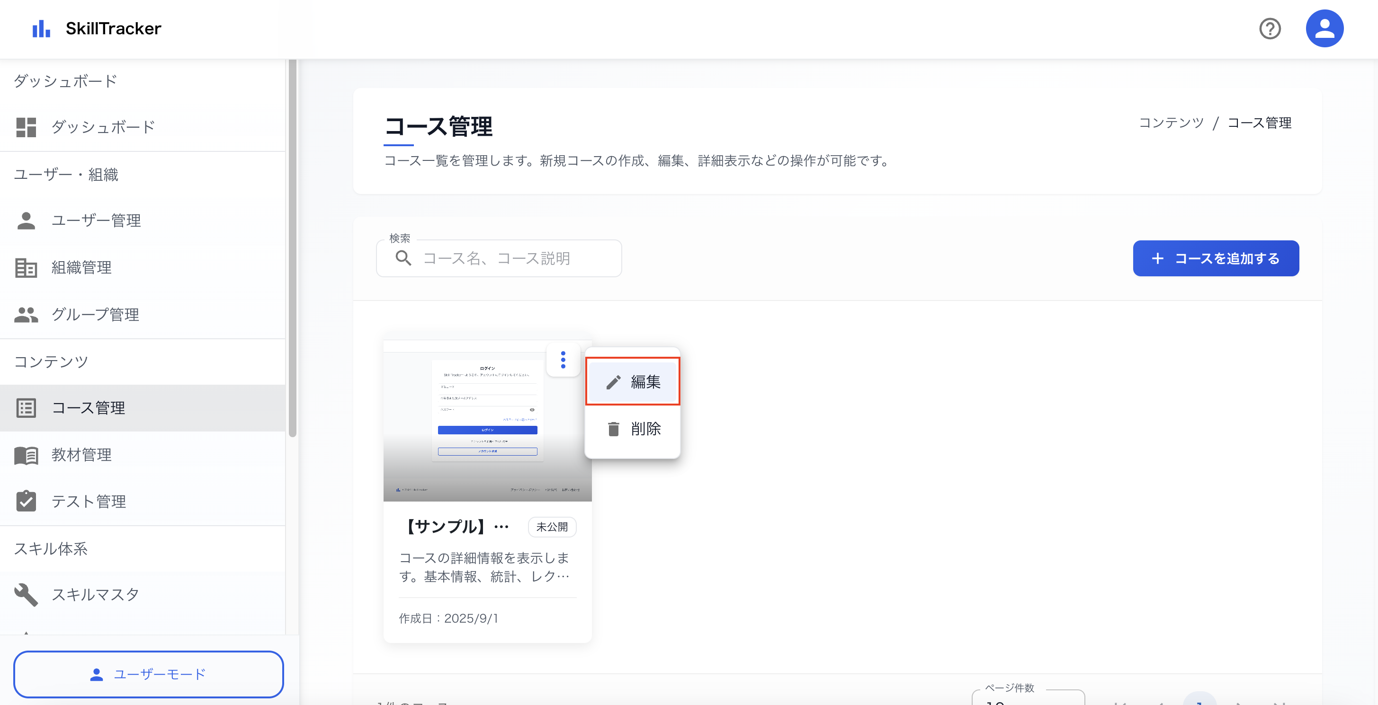Select the コース管理 list icon
The image size is (1378, 705).
coord(26,408)
